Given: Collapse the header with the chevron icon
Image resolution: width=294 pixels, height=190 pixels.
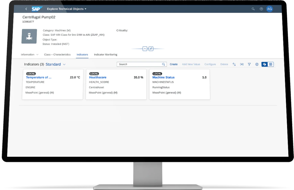Looking at the screenshot, I should coord(145,48).
